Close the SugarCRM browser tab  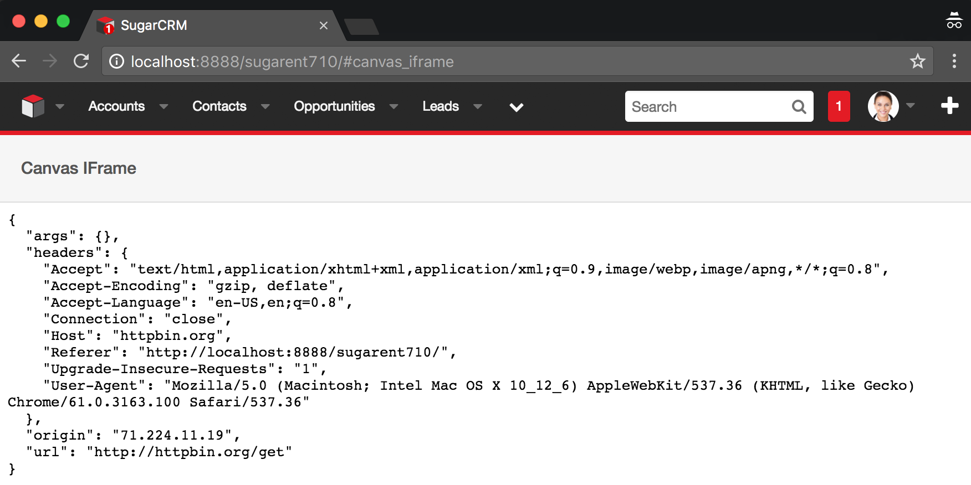tap(324, 25)
